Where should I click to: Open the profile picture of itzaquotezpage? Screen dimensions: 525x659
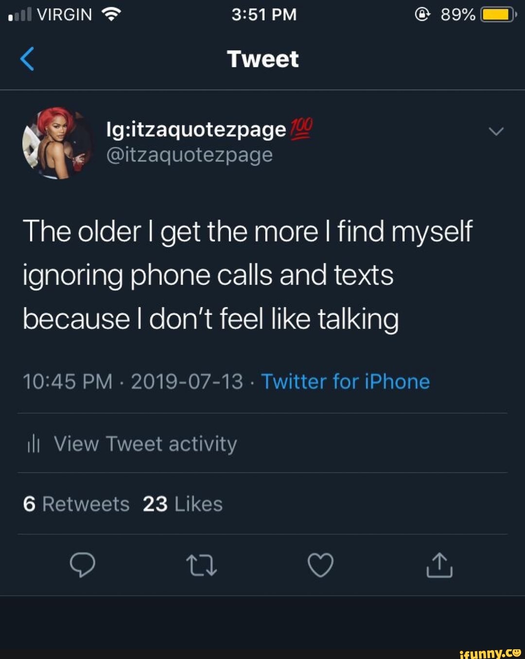[58, 144]
